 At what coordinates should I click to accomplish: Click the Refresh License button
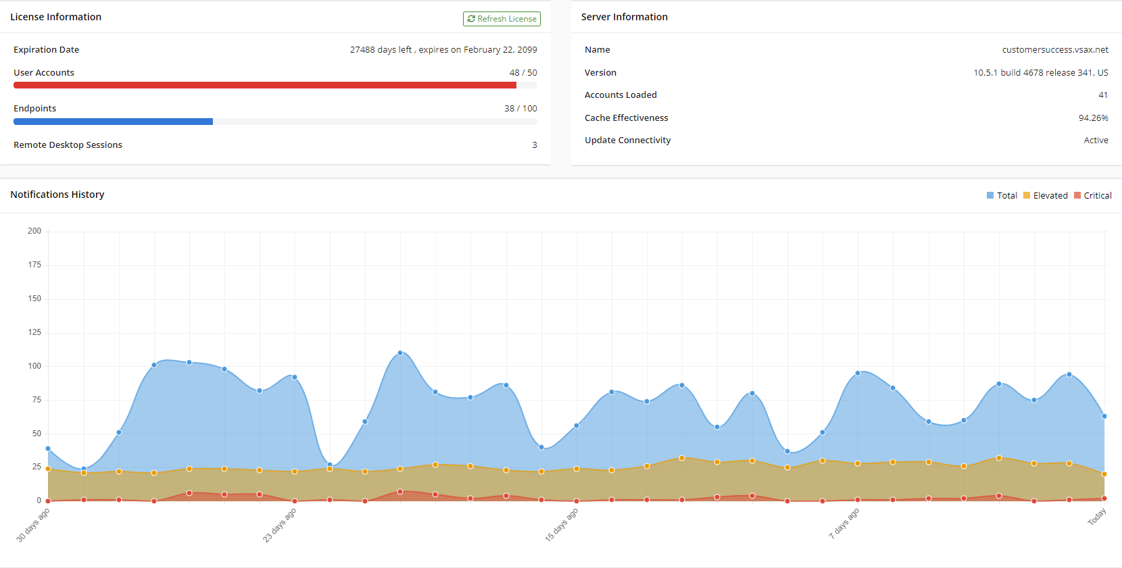pyautogui.click(x=502, y=19)
